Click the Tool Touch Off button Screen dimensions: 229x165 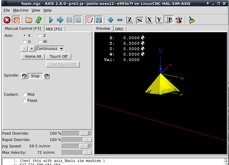pos(63,64)
